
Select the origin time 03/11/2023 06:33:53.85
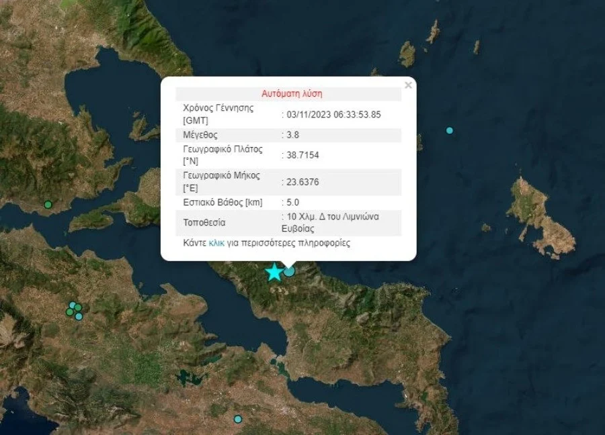[333, 114]
